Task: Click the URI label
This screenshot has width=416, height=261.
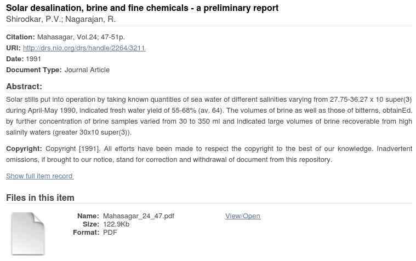Action: (13, 48)
